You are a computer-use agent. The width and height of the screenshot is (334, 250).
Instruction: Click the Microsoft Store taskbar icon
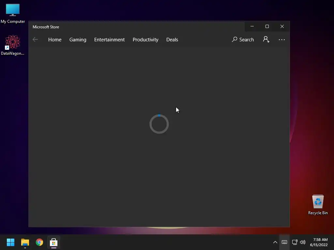point(54,242)
